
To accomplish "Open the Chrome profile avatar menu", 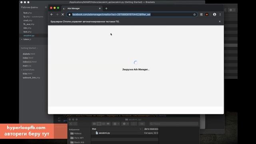I will point(214,14).
